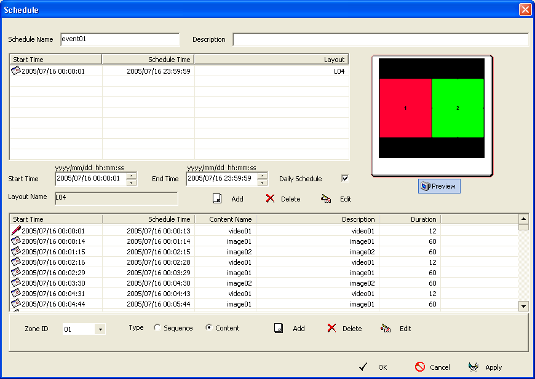Image resolution: width=535 pixels, height=379 pixels.
Task: Open the Zone ID dropdown
Action: (x=100, y=329)
